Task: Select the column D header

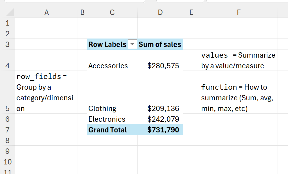Action: coord(160,12)
